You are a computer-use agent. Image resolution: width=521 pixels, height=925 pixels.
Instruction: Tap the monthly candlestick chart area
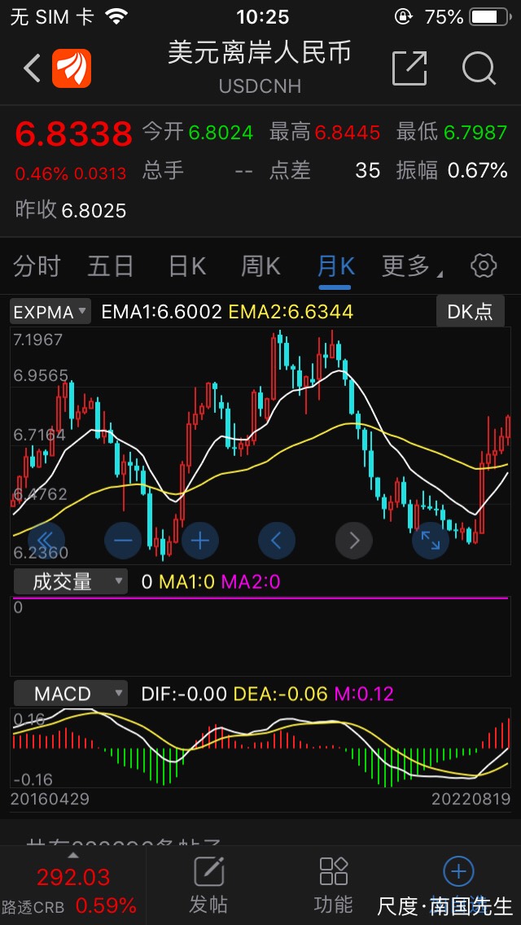pos(260,446)
